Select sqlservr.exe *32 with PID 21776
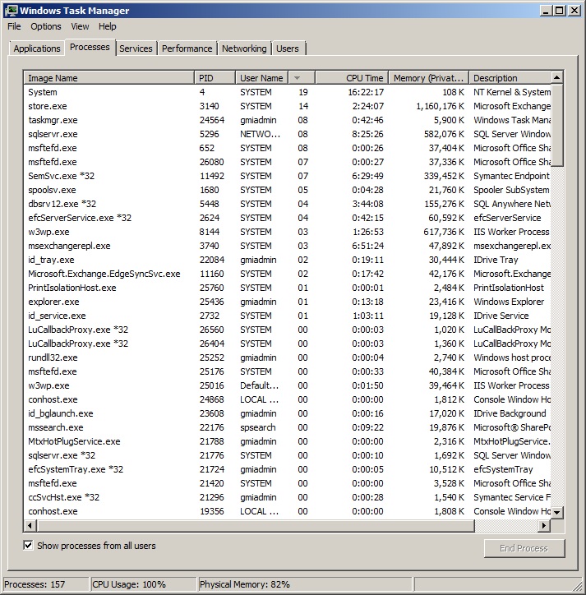This screenshot has width=586, height=595. [x=288, y=455]
